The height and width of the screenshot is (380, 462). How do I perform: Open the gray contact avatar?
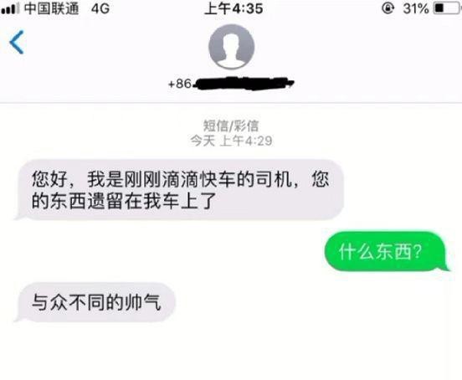(x=231, y=47)
